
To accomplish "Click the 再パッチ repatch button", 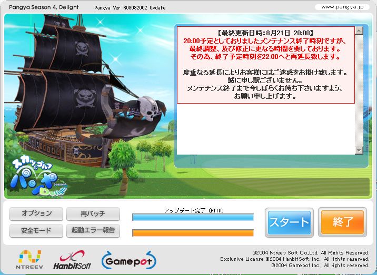I will [93, 214].
